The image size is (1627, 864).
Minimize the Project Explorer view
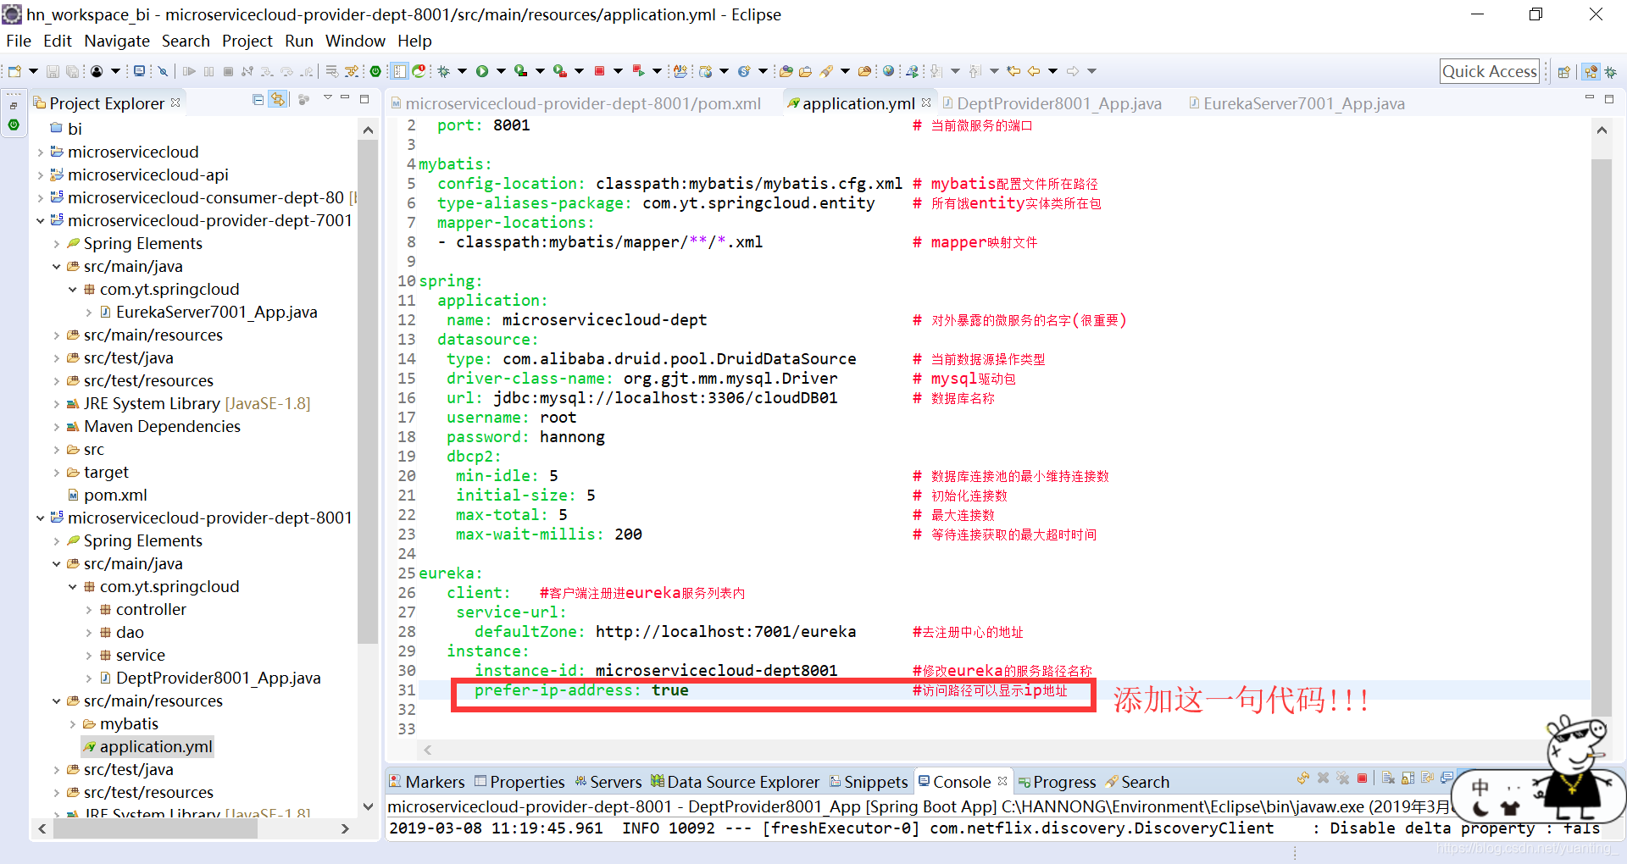(x=345, y=98)
